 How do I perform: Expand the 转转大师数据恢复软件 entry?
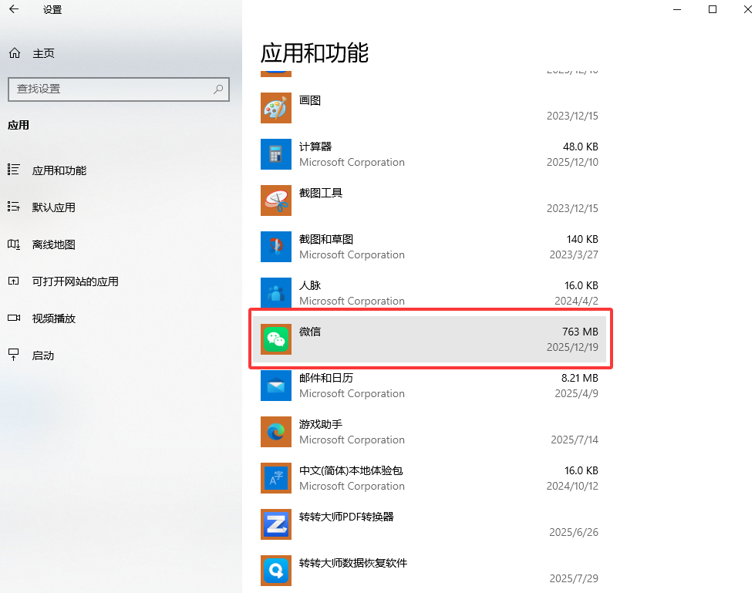[430, 571]
